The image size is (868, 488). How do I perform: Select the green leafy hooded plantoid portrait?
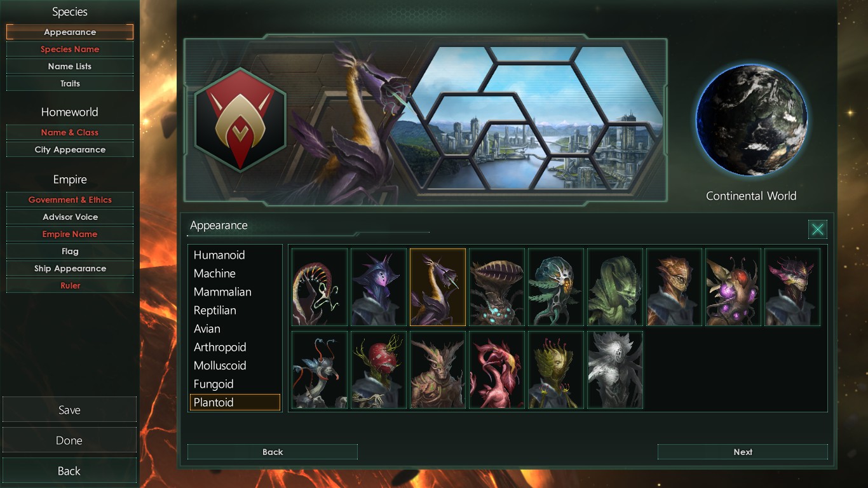[615, 287]
